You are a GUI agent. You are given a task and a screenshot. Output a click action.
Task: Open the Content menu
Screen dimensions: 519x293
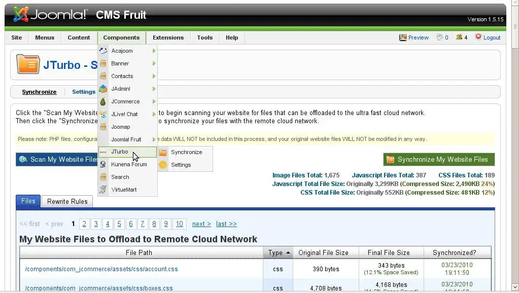click(x=79, y=38)
